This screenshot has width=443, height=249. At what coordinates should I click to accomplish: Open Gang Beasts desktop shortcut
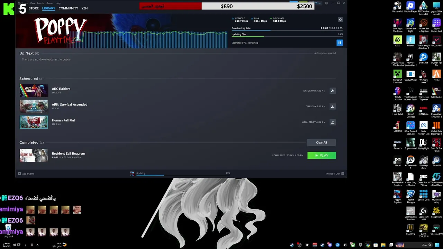click(x=436, y=213)
